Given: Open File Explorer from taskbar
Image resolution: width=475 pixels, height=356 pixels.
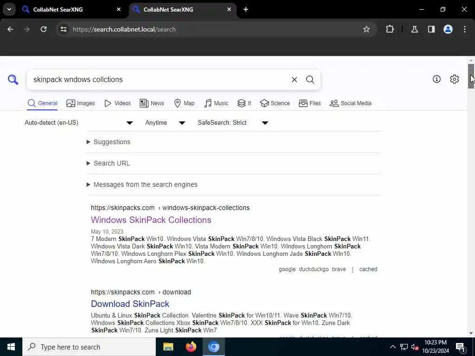Looking at the screenshot, I should tap(168, 347).
